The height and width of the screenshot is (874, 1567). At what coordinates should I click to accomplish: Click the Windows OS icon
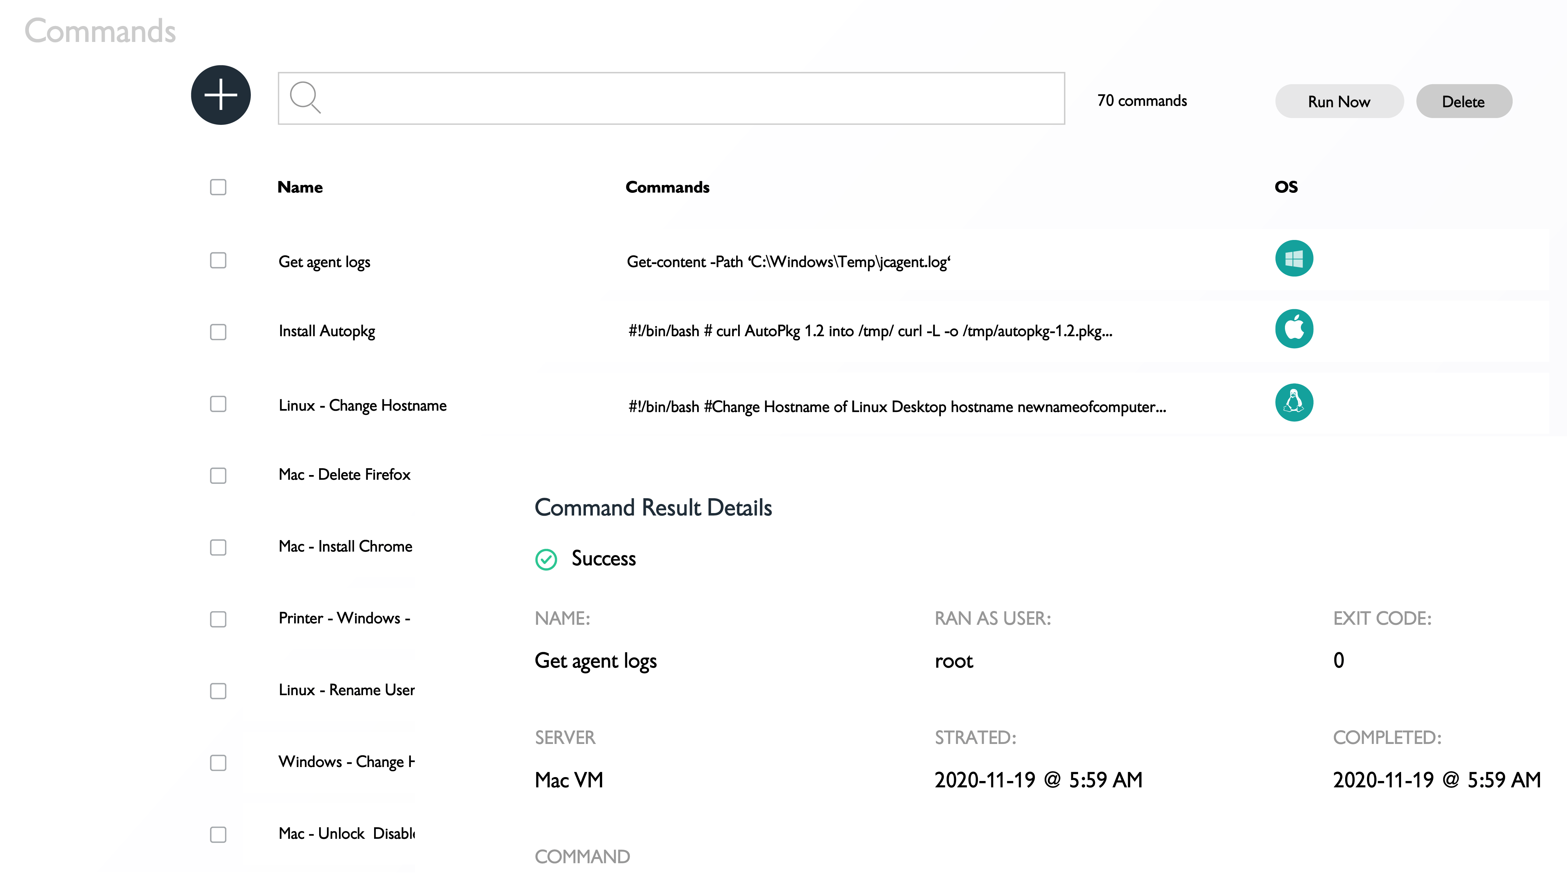click(1293, 259)
